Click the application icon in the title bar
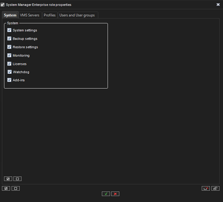 3,5
